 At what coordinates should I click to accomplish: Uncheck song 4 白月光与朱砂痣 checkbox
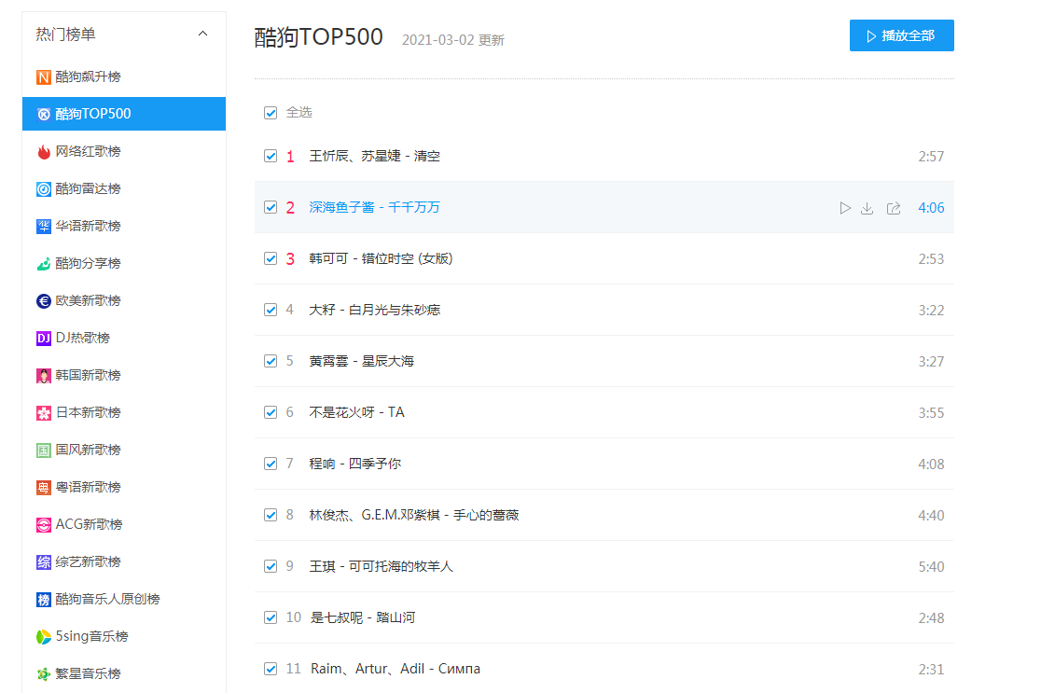click(271, 310)
